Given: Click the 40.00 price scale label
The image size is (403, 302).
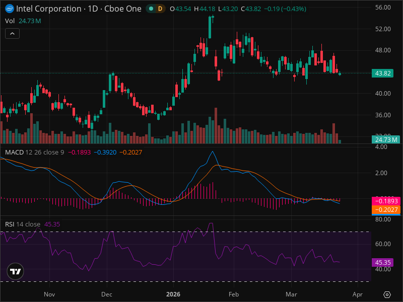Looking at the screenshot, I should click(383, 94).
